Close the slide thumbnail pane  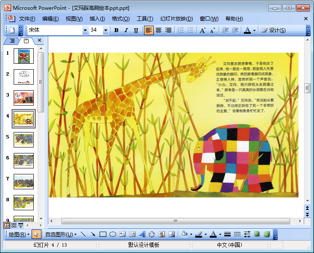39,40
